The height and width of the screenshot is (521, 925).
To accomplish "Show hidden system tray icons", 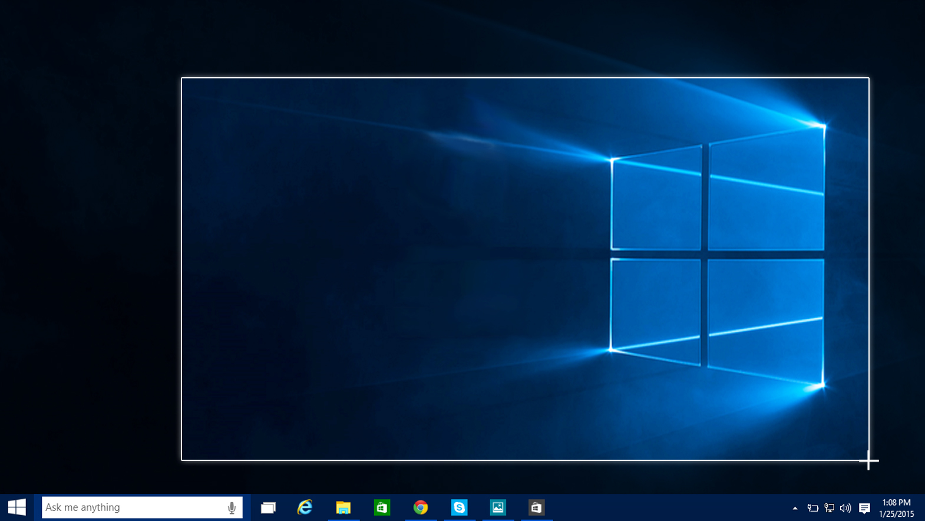I will coord(795,508).
